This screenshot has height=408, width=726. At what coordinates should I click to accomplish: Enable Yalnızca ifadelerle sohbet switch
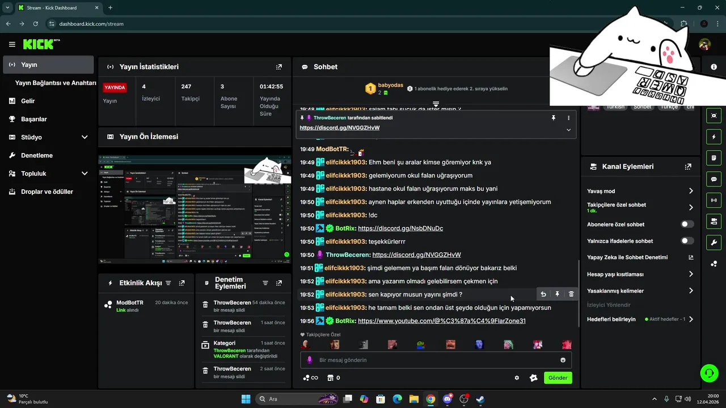click(687, 241)
